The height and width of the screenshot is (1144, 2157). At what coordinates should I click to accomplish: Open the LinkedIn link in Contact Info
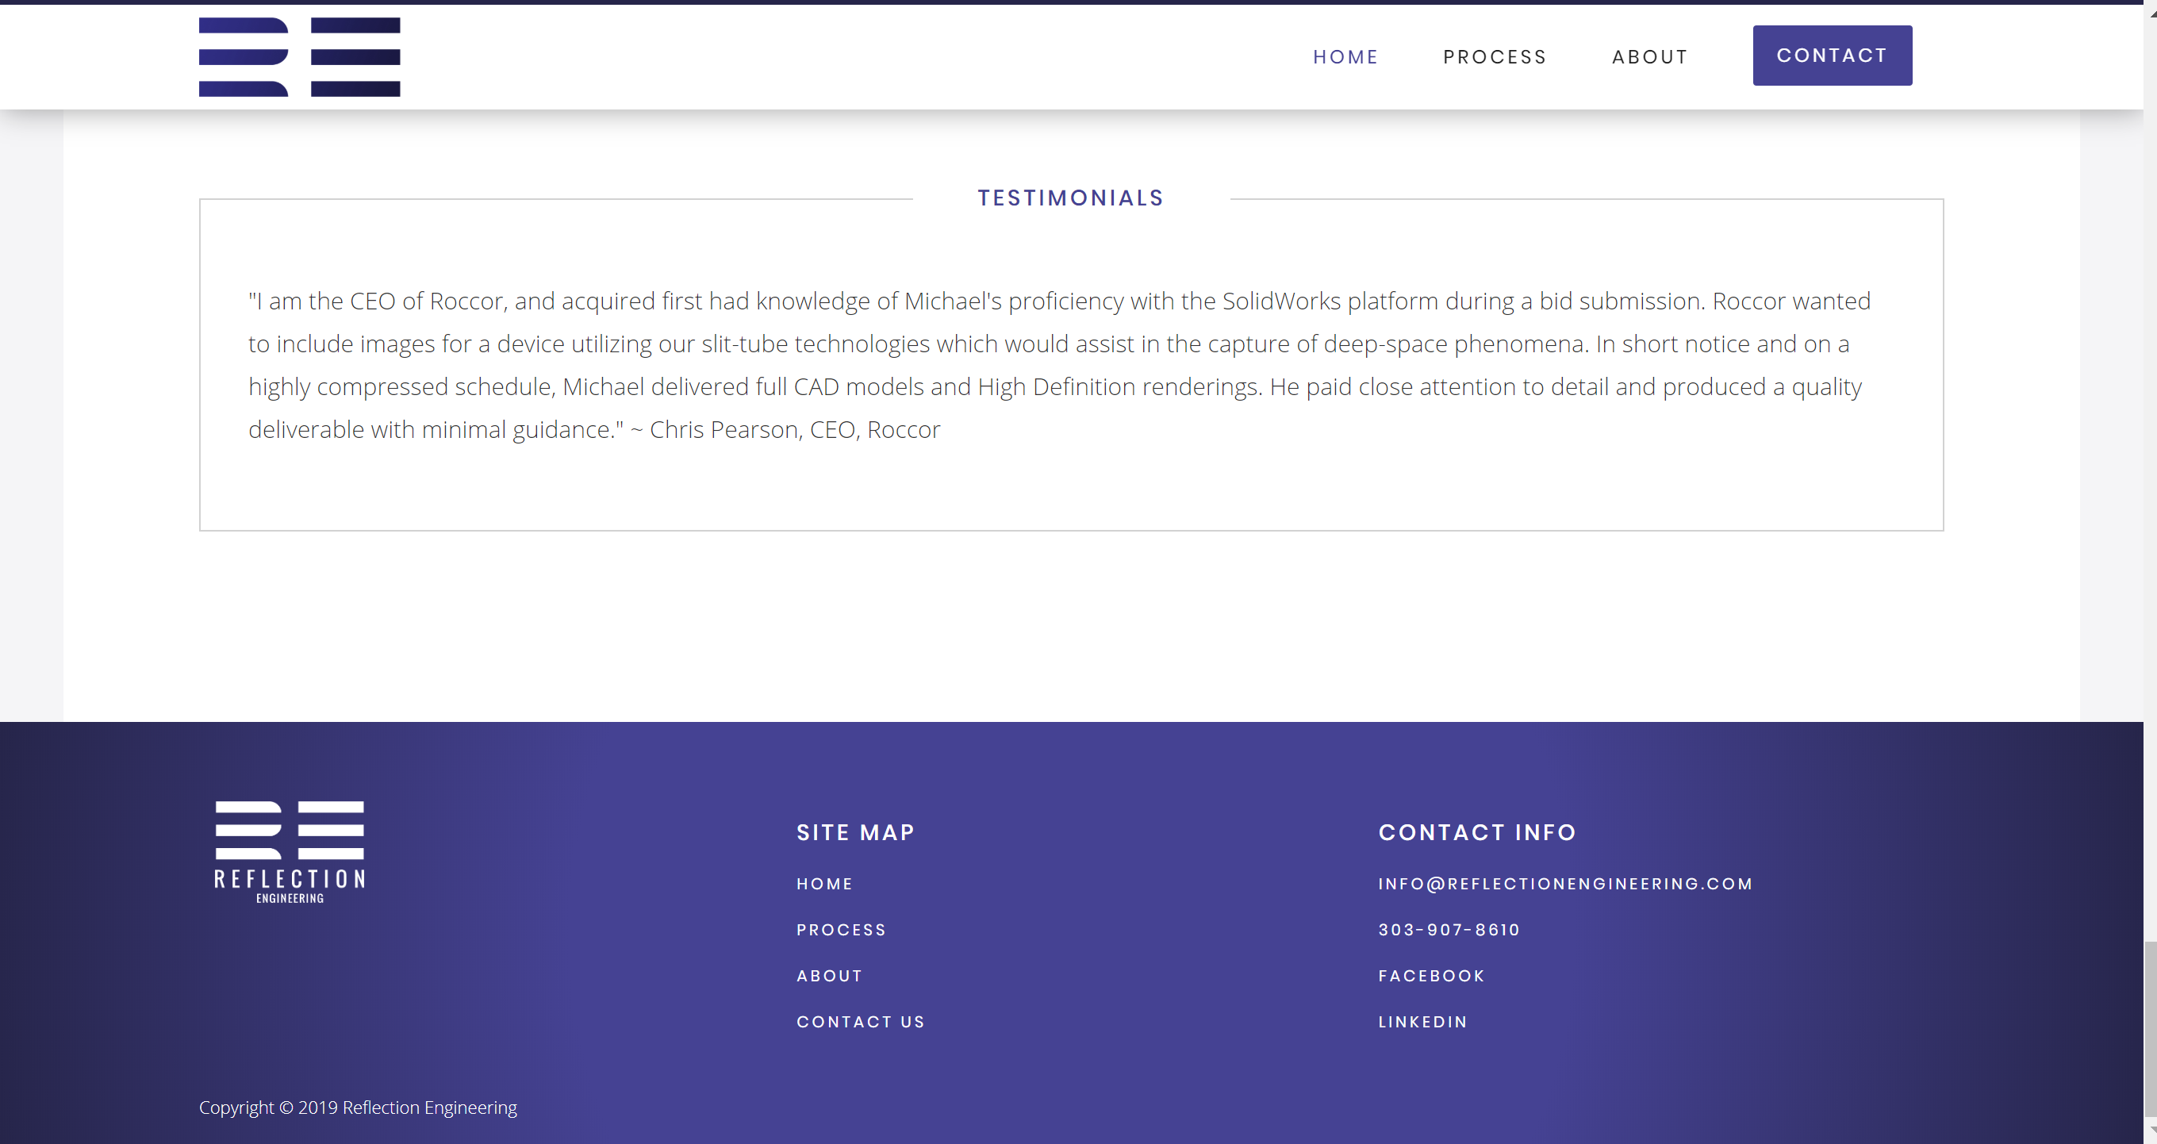tap(1422, 1022)
